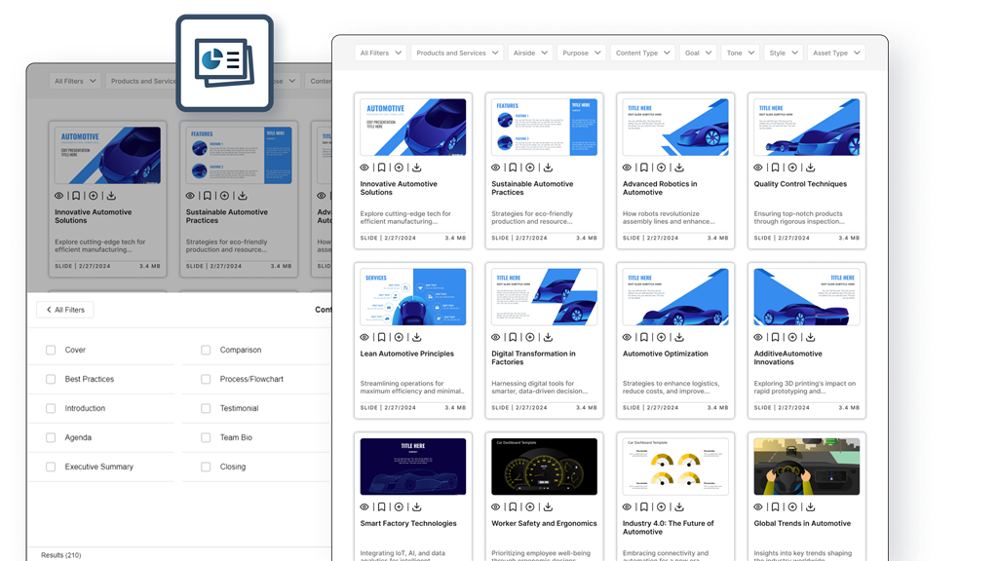
Task: Select the Closing checkbox
Action: [206, 467]
